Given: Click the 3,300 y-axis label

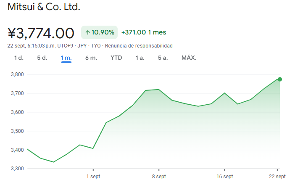Looking at the screenshot, I should 17,169.
